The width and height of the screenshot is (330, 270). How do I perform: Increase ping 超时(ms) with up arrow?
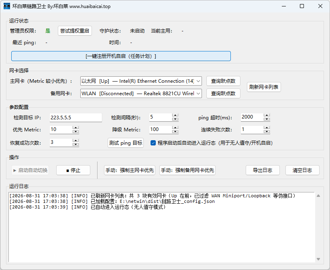click(x=267, y=115)
